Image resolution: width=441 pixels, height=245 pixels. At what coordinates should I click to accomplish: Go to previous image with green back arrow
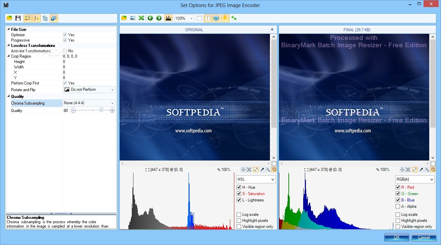point(150,18)
